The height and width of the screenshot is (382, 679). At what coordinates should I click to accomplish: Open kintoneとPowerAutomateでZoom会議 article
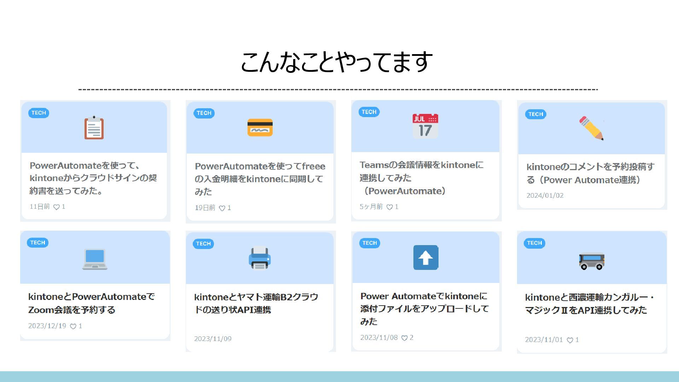point(92,303)
